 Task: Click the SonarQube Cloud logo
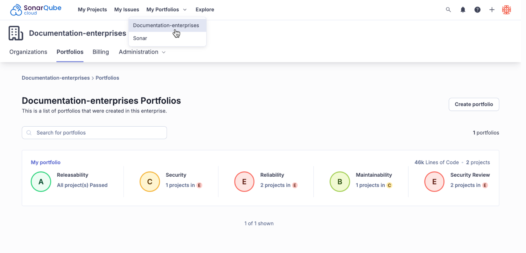[x=35, y=9]
